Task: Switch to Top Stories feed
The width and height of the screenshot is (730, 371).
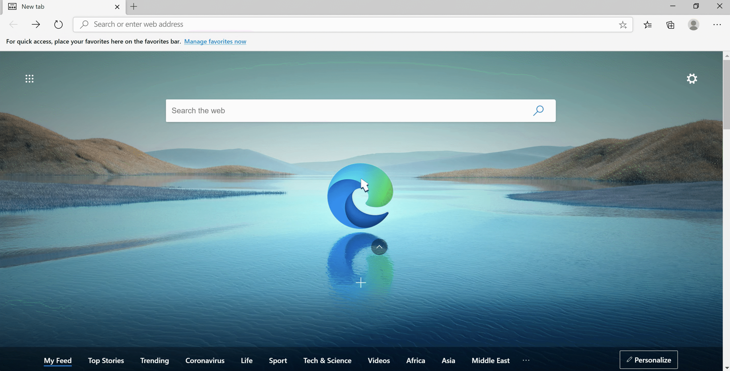Action: coord(106,361)
